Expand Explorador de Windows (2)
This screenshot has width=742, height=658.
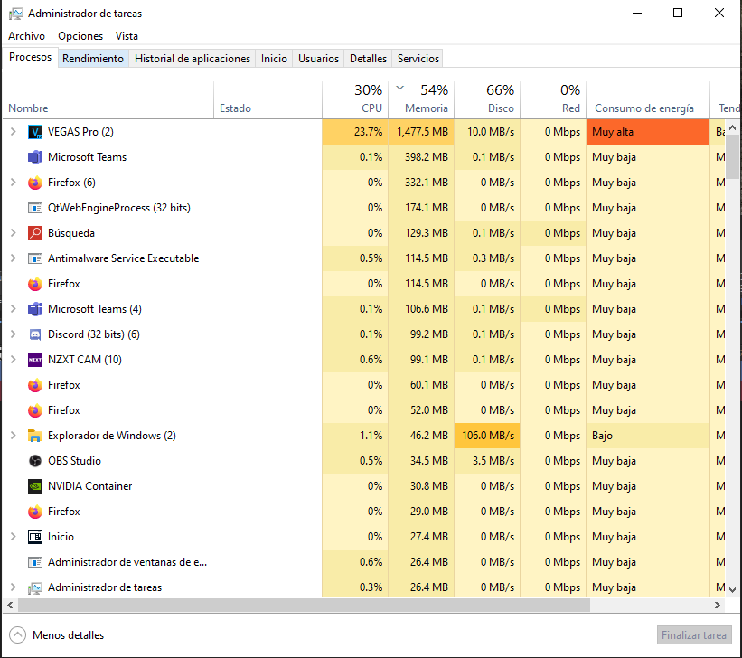(14, 436)
